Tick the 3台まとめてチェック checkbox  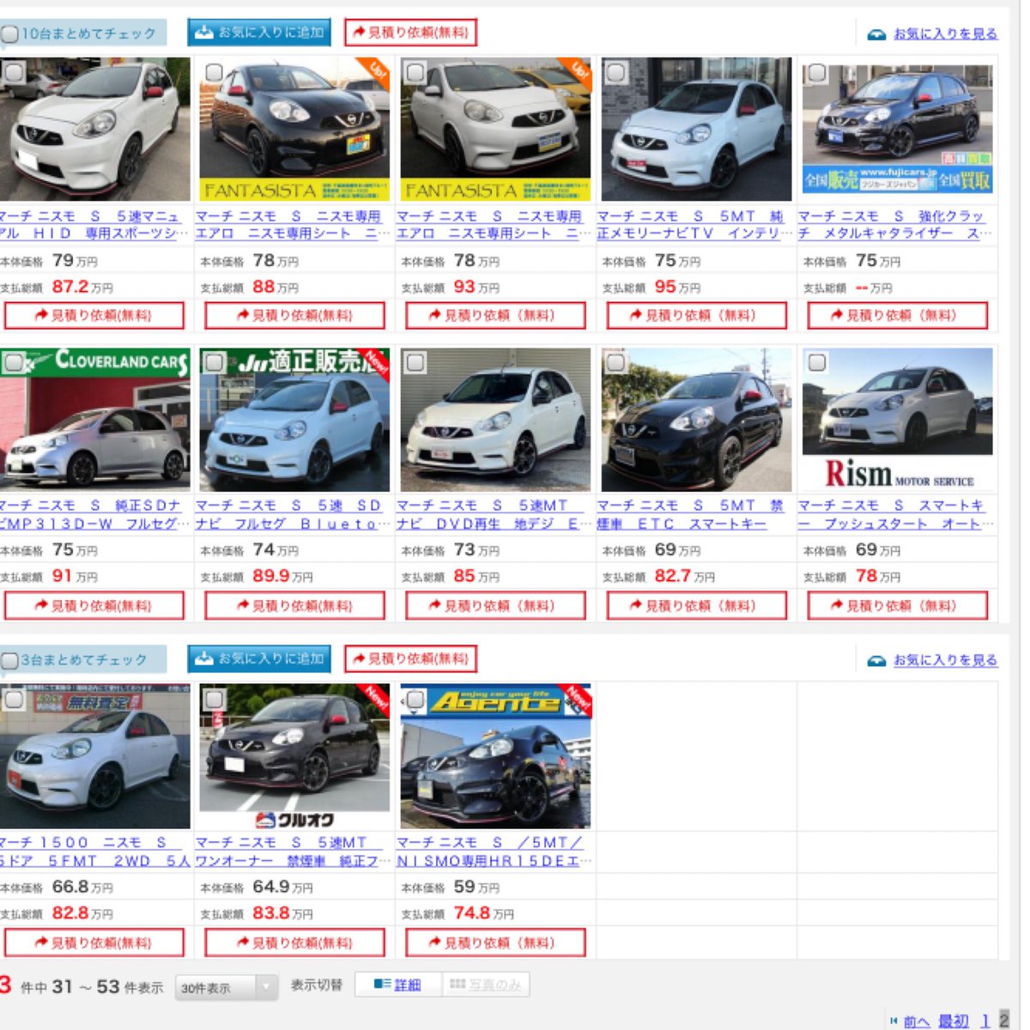(x=9, y=661)
